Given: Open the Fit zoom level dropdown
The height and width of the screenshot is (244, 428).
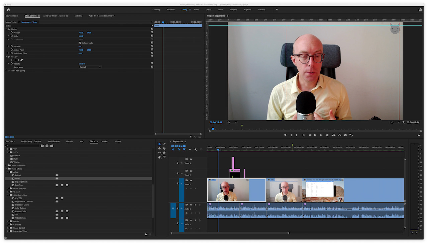Looking at the screenshot, I should (x=232, y=122).
